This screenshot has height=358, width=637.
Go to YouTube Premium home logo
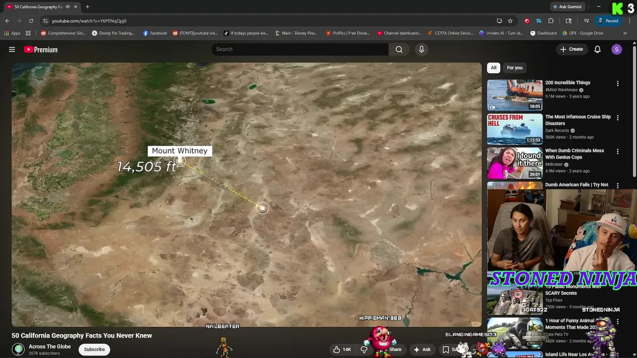pos(41,49)
